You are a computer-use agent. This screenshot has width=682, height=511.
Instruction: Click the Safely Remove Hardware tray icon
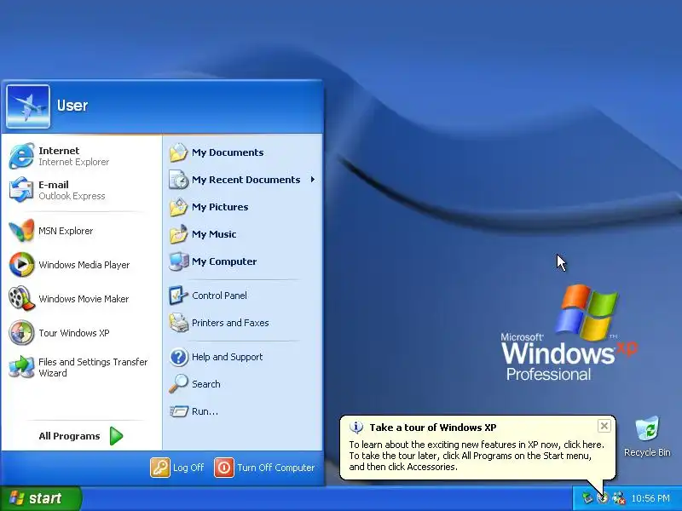pyautogui.click(x=587, y=498)
